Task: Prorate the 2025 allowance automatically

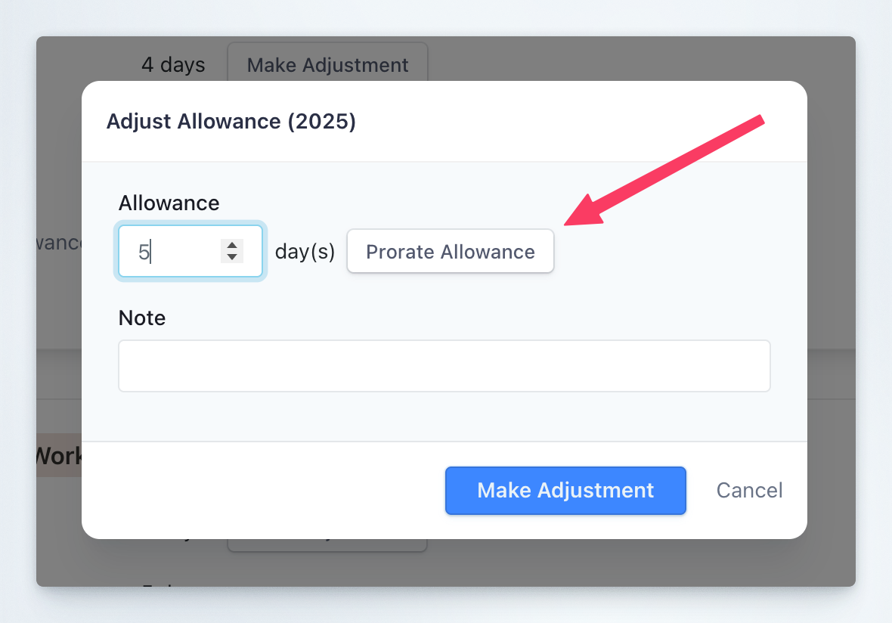Action: (450, 251)
